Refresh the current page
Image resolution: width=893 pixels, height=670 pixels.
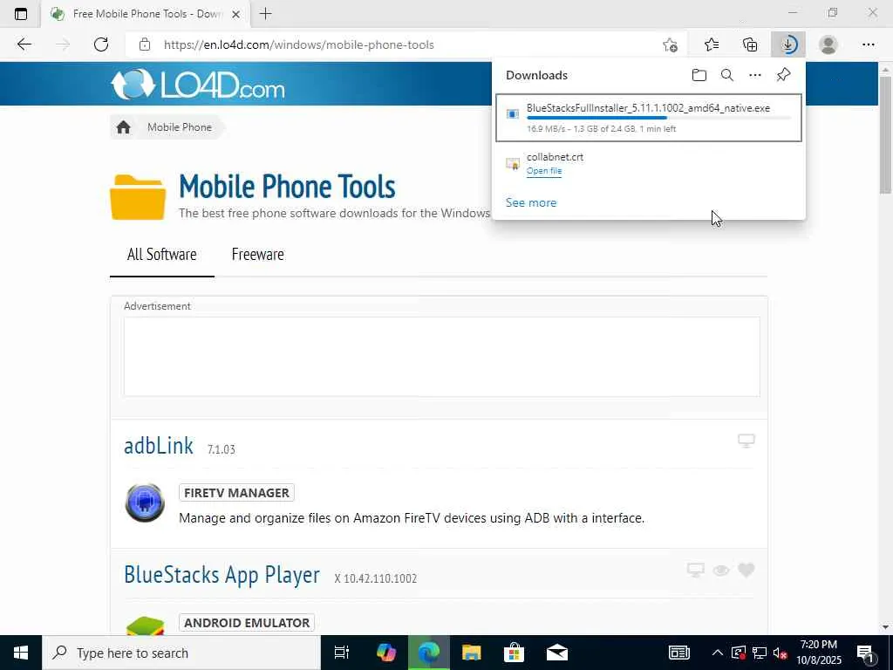point(101,44)
